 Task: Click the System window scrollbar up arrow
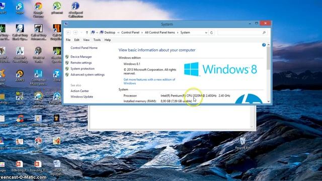pos(268,45)
